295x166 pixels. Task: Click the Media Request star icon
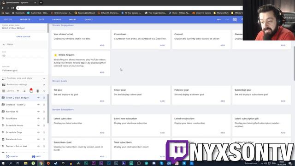point(55,55)
